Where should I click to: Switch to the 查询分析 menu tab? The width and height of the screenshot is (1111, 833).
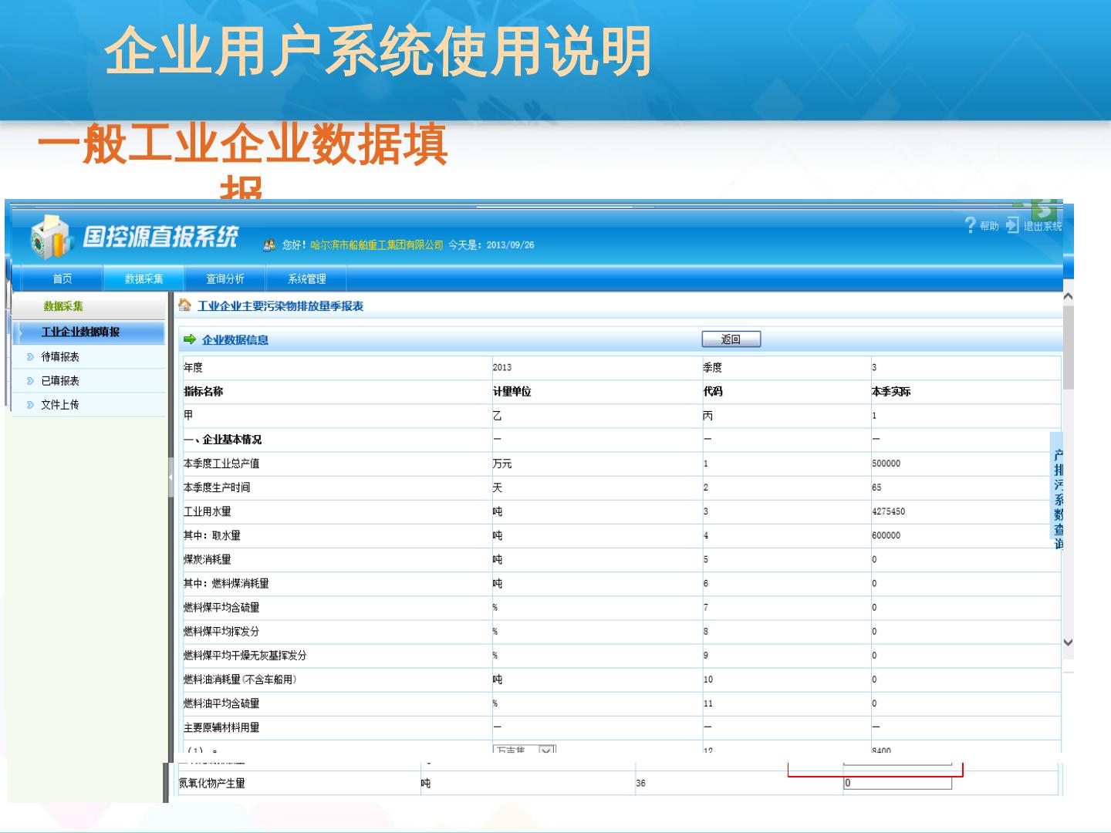point(225,278)
